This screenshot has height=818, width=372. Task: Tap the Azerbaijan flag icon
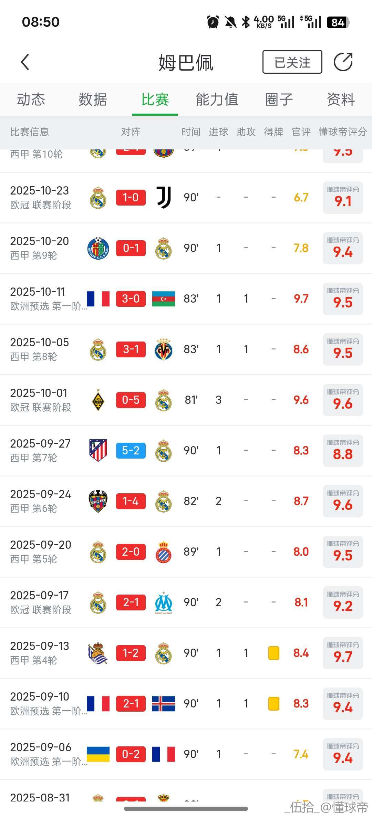164,299
